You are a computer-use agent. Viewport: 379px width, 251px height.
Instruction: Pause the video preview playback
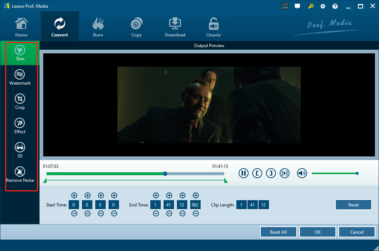click(243, 173)
